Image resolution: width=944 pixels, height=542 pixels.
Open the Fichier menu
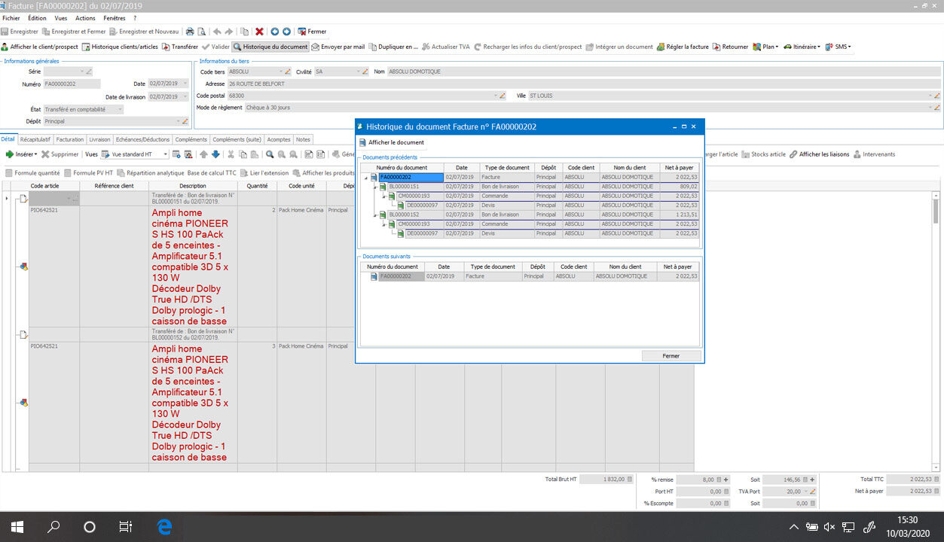(x=12, y=17)
